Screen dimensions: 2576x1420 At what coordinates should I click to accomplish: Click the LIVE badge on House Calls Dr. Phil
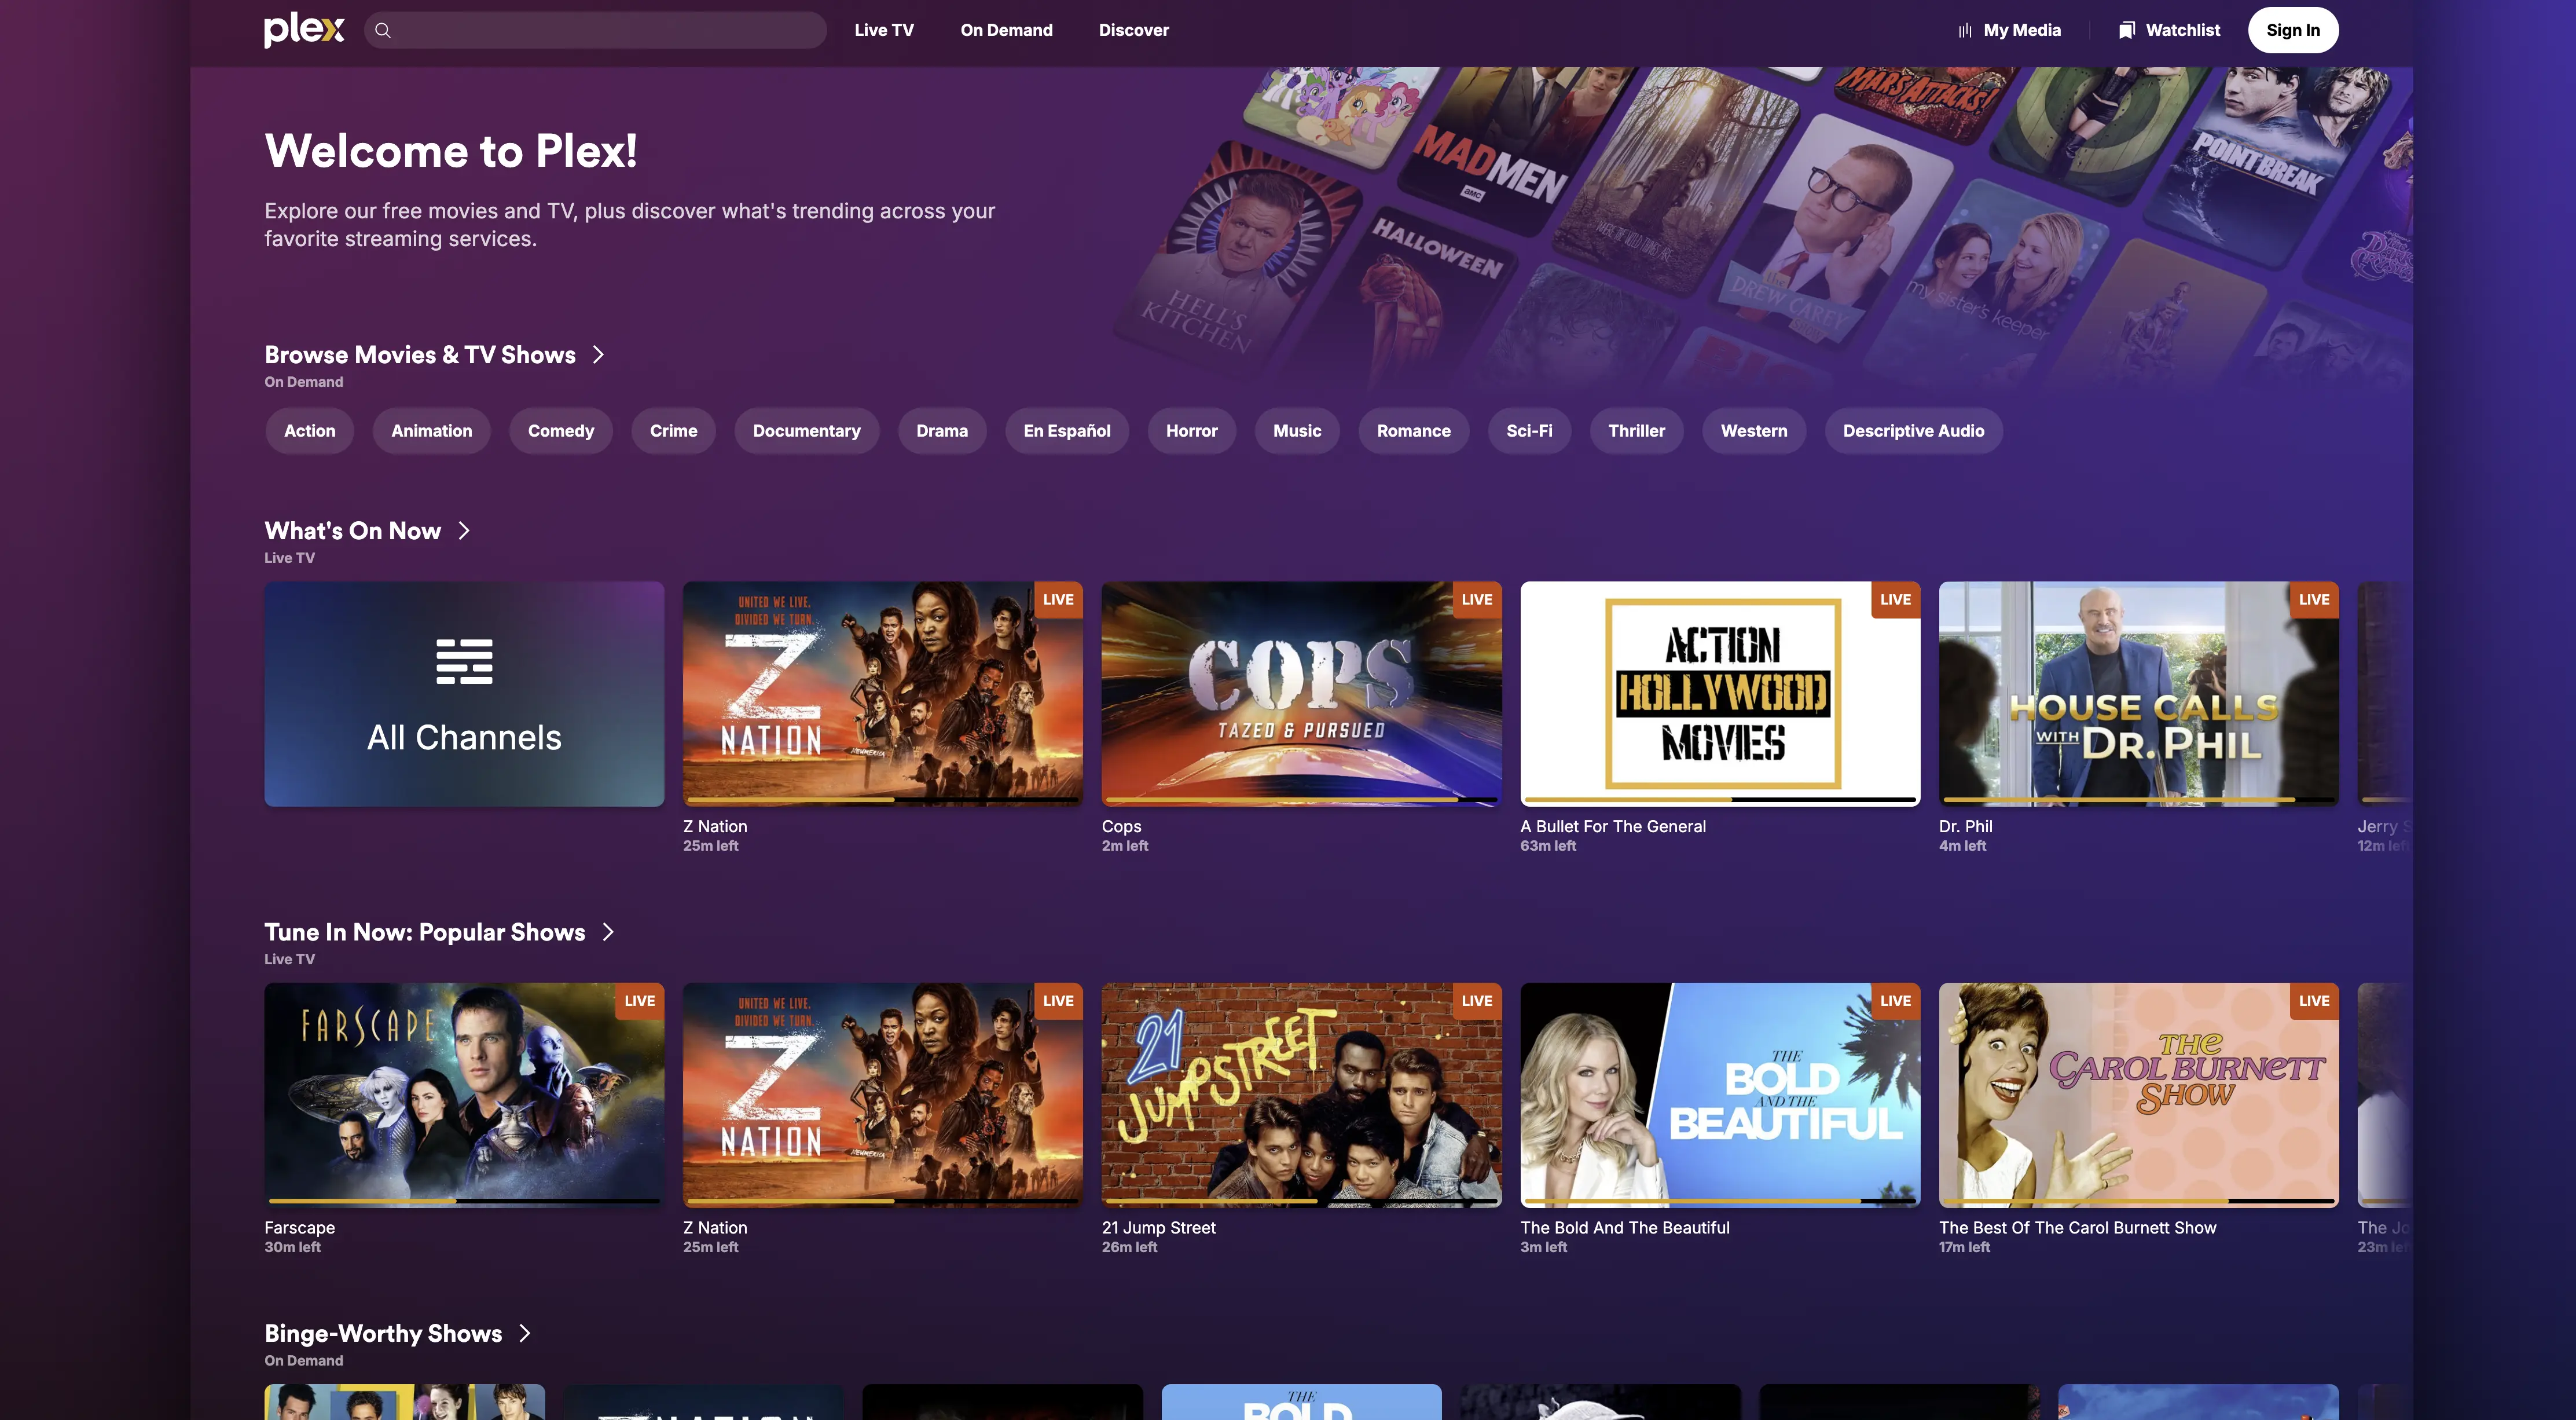tap(2313, 599)
